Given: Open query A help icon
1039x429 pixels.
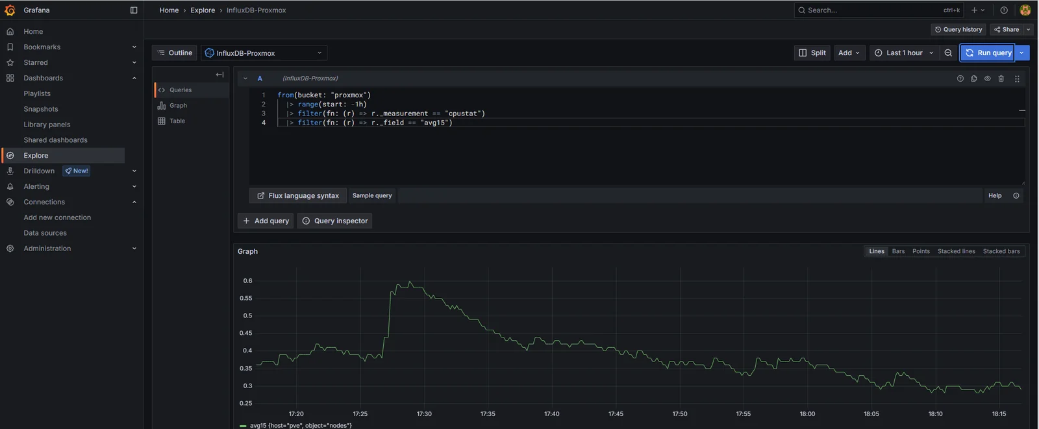Looking at the screenshot, I should point(960,79).
